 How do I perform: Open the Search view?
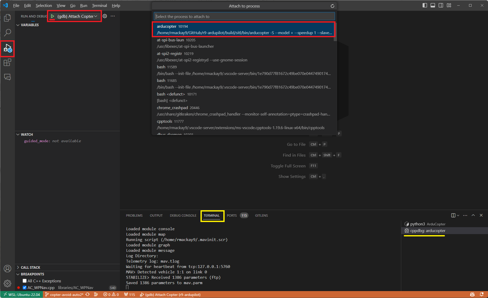[7, 33]
